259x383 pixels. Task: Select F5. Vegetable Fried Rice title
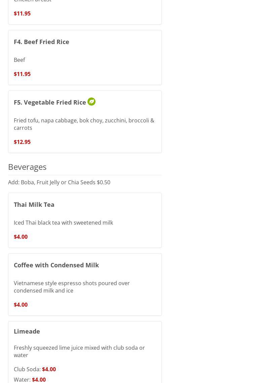[x=50, y=102]
